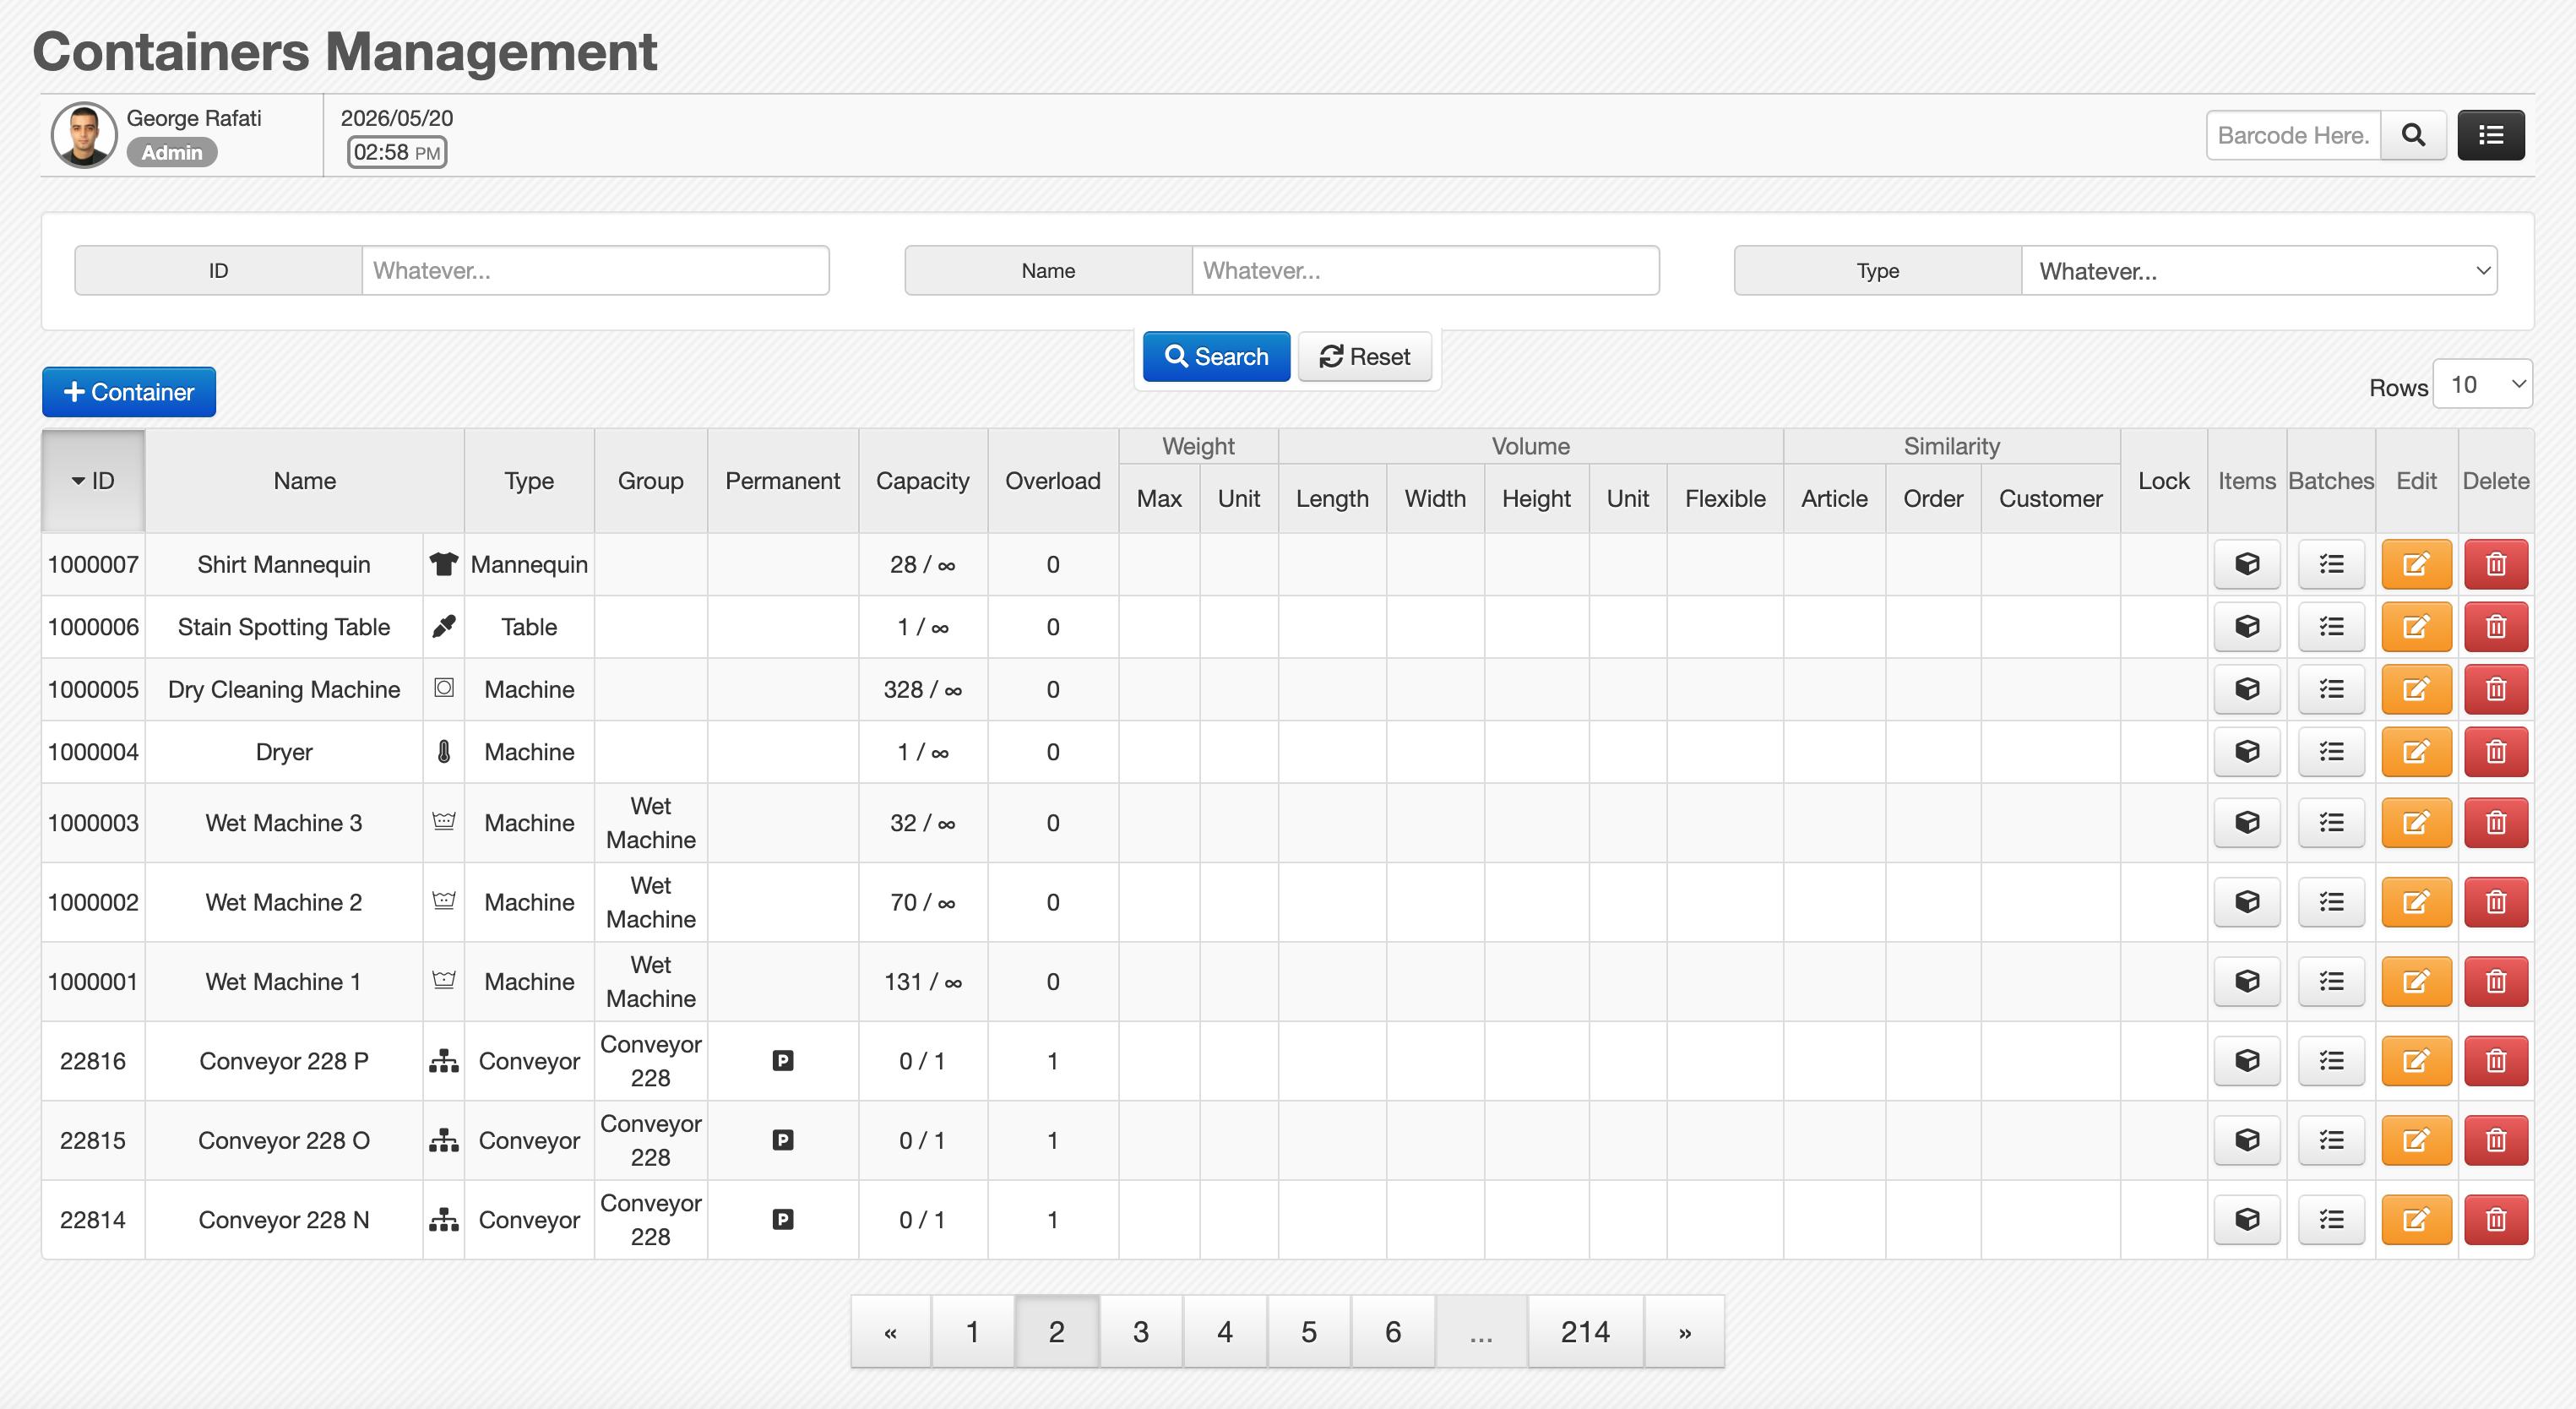Delete Wet Machine 2 container
This screenshot has height=1409, width=2576.
tap(2496, 902)
